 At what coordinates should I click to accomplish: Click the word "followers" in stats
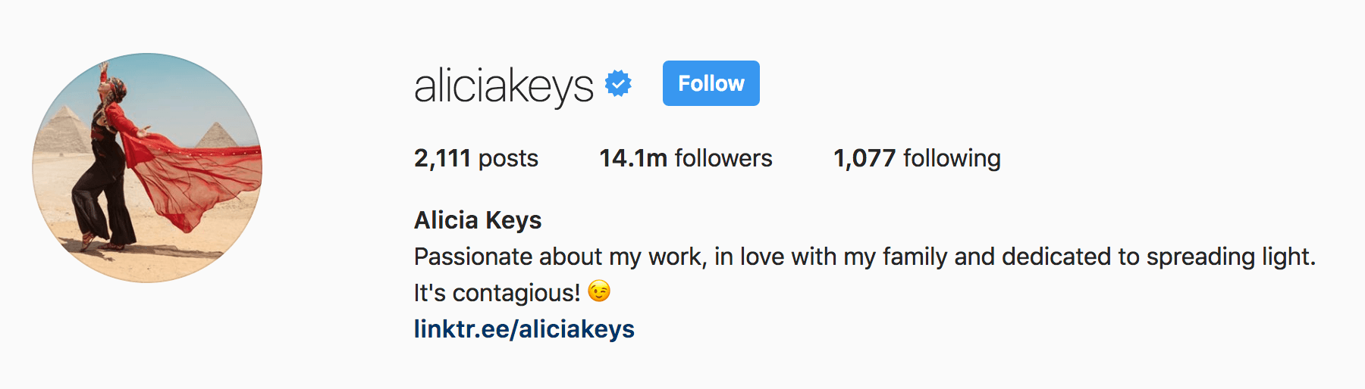click(723, 158)
